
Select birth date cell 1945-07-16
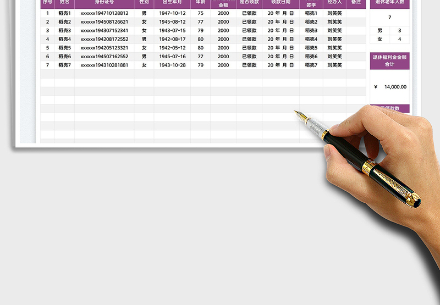[x=172, y=57]
